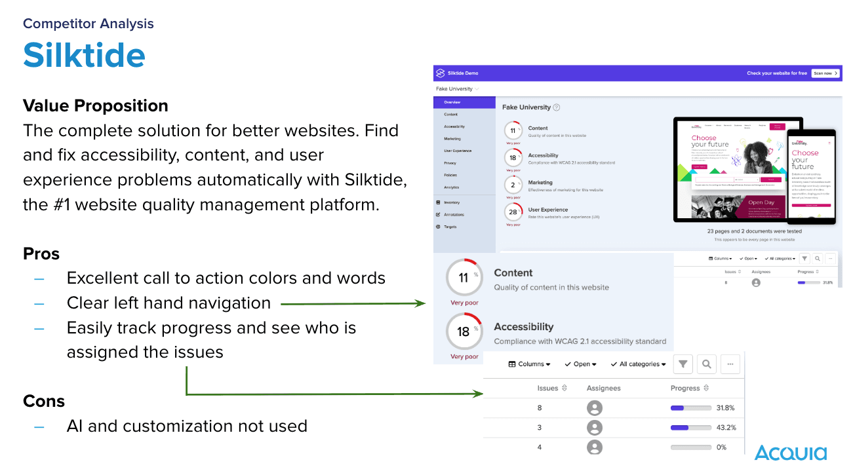Click the assignee avatar in the 0% row

click(x=594, y=447)
